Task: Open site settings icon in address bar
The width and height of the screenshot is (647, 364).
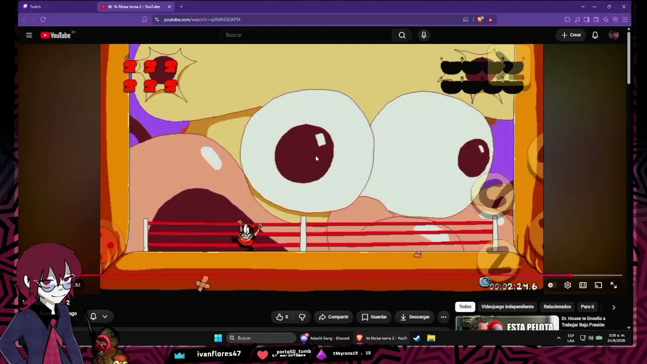Action: (x=157, y=19)
